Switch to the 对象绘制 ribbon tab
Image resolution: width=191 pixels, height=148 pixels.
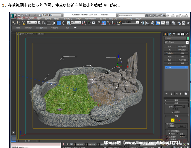point(54,28)
